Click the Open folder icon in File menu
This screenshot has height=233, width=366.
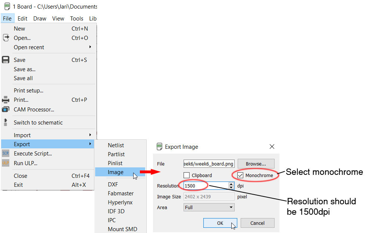tap(6, 38)
